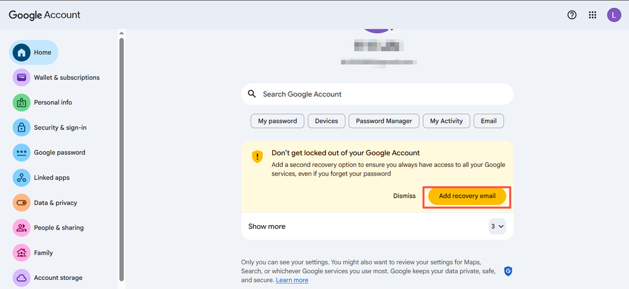Click the Wallet & subscriptions card icon
The width and height of the screenshot is (629, 289).
[21, 77]
